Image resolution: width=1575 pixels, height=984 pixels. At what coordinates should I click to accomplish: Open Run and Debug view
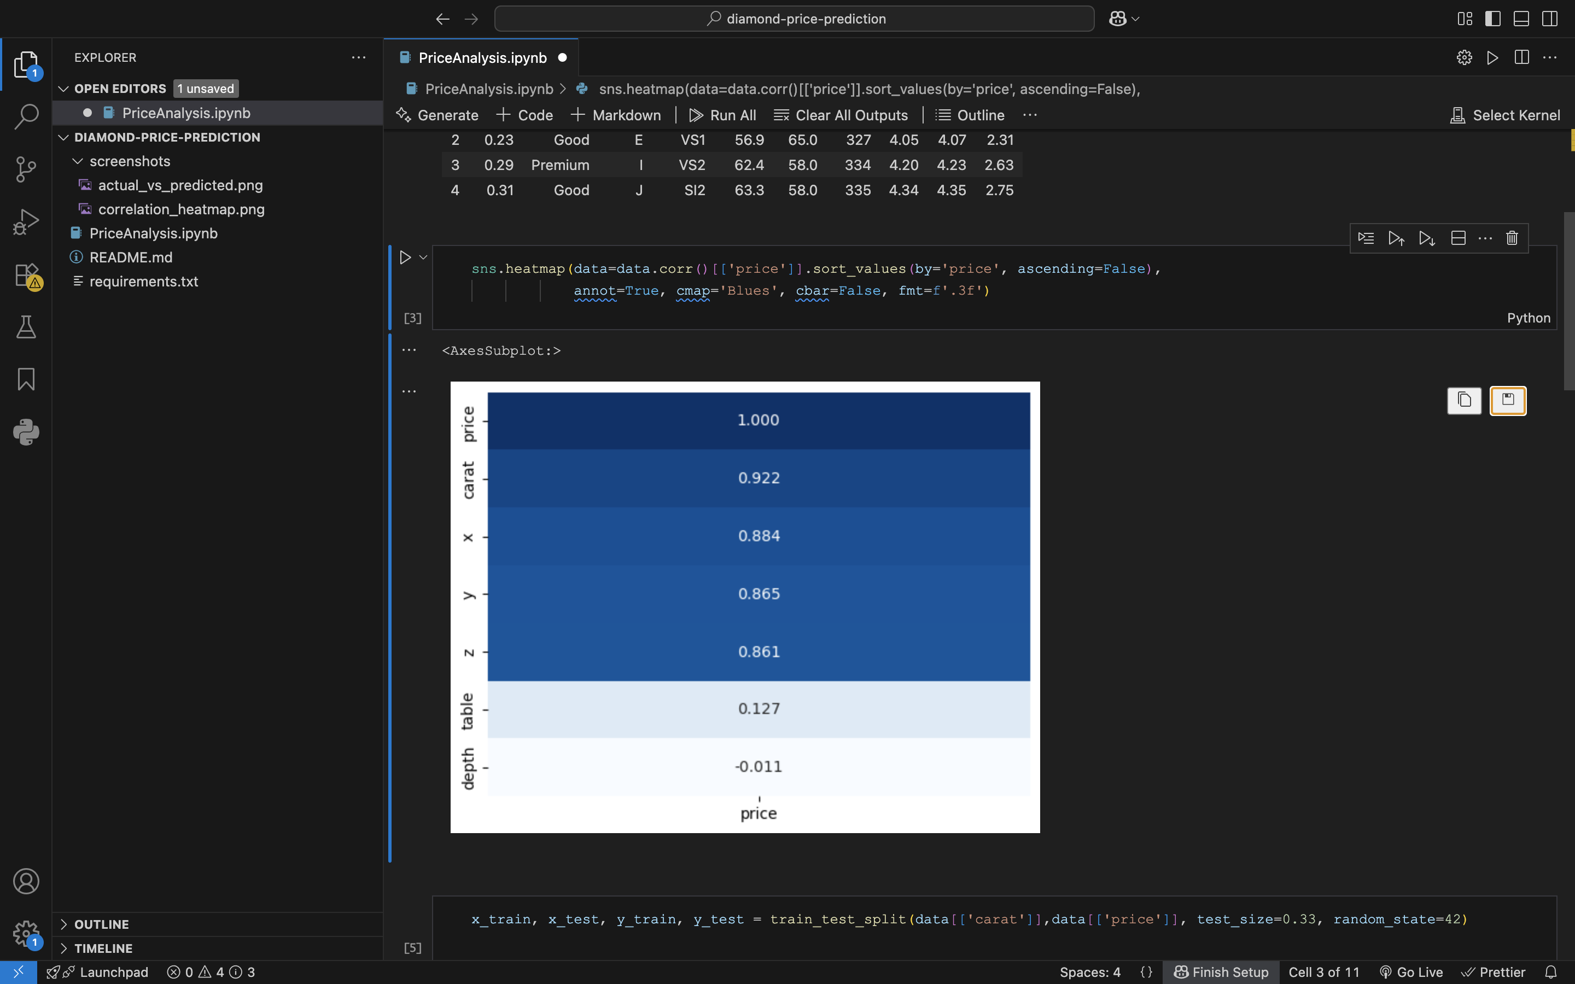26,222
